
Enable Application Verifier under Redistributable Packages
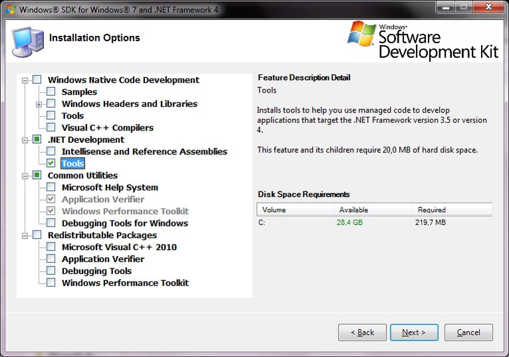point(51,259)
